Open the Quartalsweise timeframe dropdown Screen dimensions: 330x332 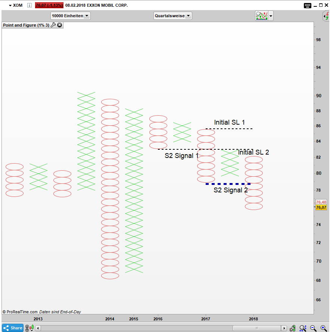coord(172,16)
